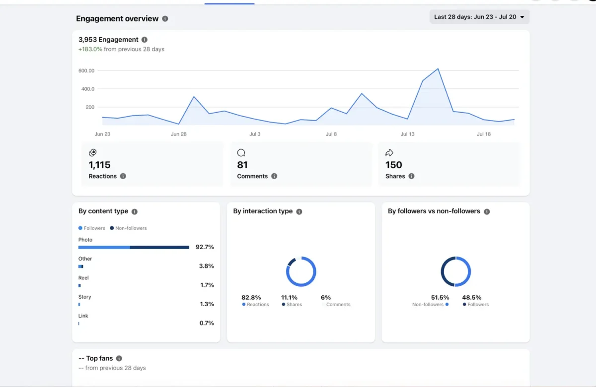Image resolution: width=596 pixels, height=387 pixels.
Task: Click the Non-followers legend in By content type
Action: (x=128, y=228)
